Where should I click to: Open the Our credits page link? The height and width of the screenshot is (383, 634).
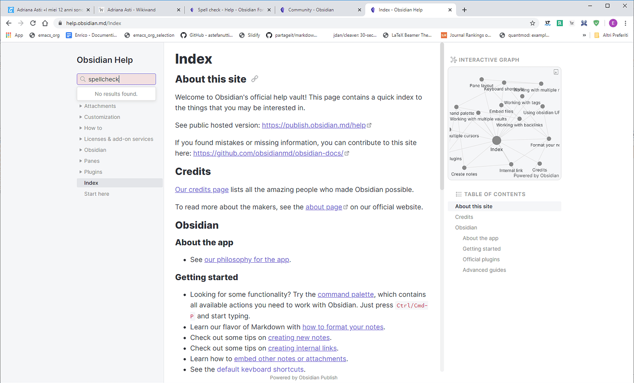(202, 190)
